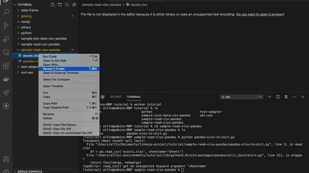Click New File icon in Explorer header
The image size is (309, 173).
coord(53,4)
